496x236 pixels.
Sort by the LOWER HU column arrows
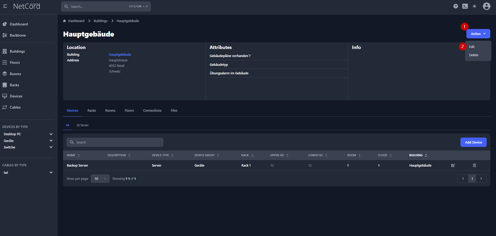tap(326, 155)
